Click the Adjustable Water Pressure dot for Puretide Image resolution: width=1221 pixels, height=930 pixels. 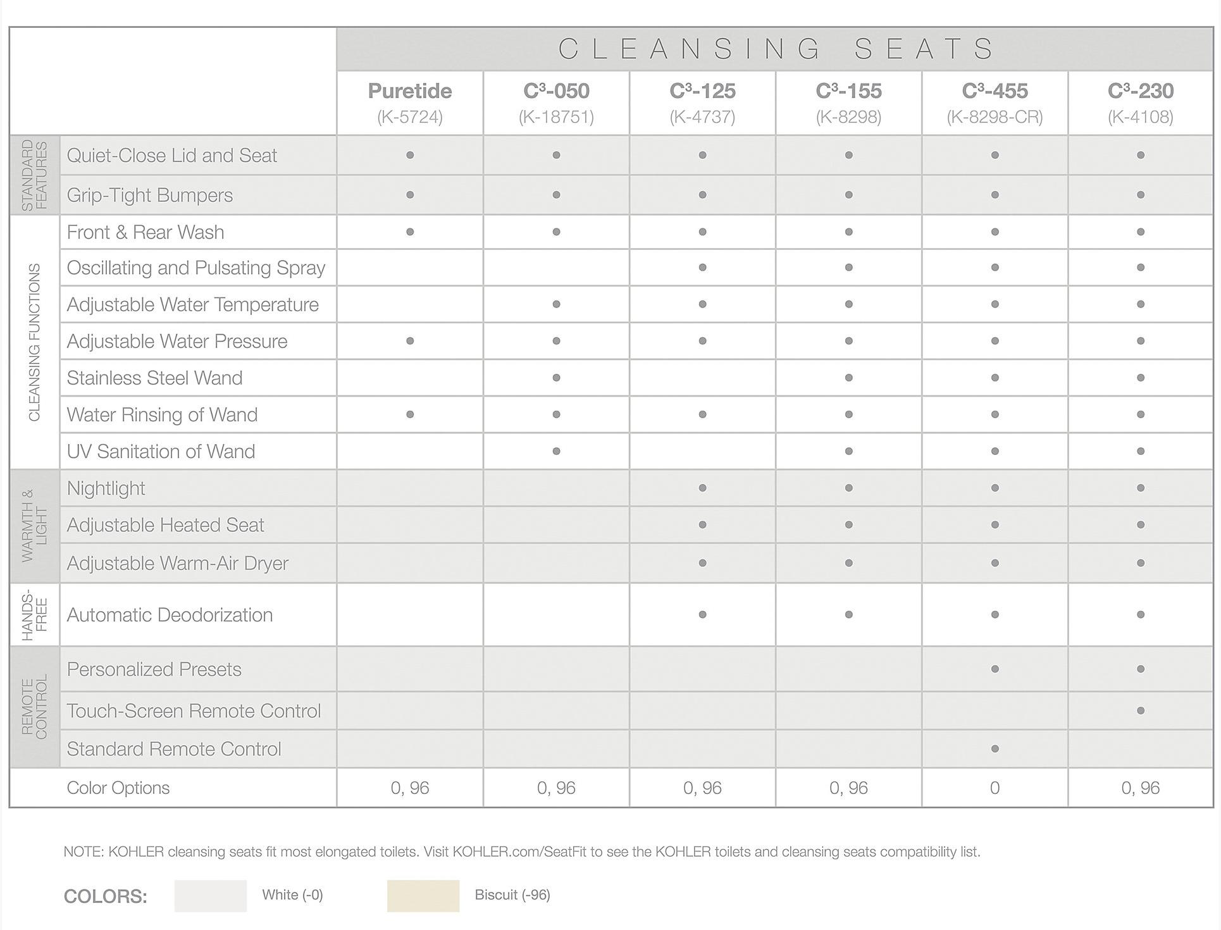pos(410,341)
